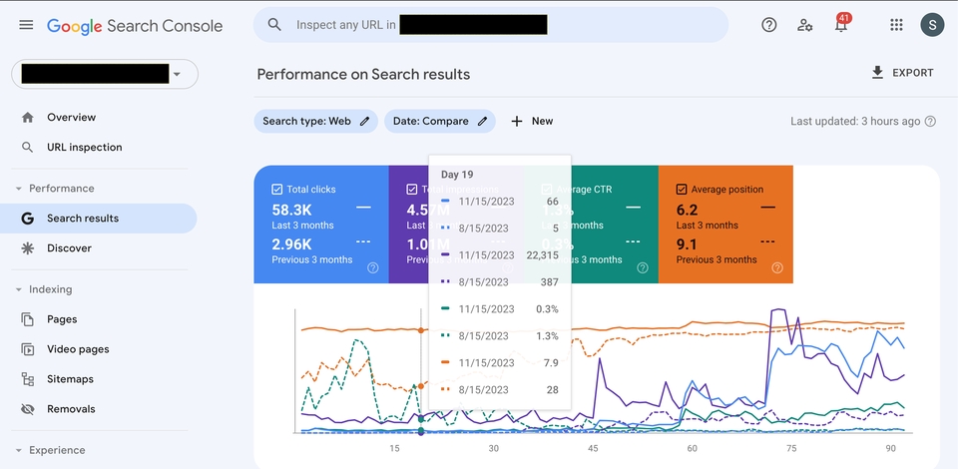Open Users and permissions settings icon
This screenshot has height=469, width=958.
tap(804, 25)
